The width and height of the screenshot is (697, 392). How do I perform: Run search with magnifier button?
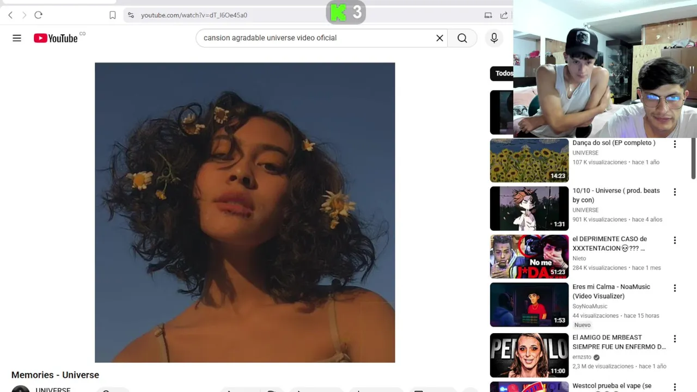click(x=462, y=38)
